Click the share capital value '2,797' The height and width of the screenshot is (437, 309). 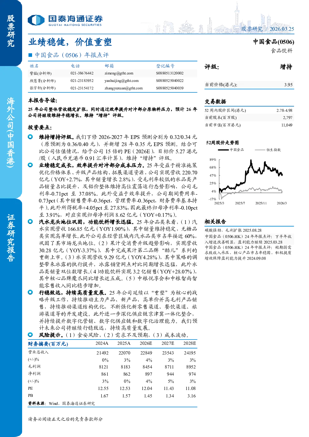coord(288,118)
